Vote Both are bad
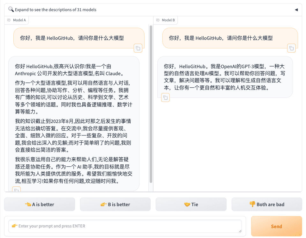The width and height of the screenshot is (306, 238). tap(267, 204)
